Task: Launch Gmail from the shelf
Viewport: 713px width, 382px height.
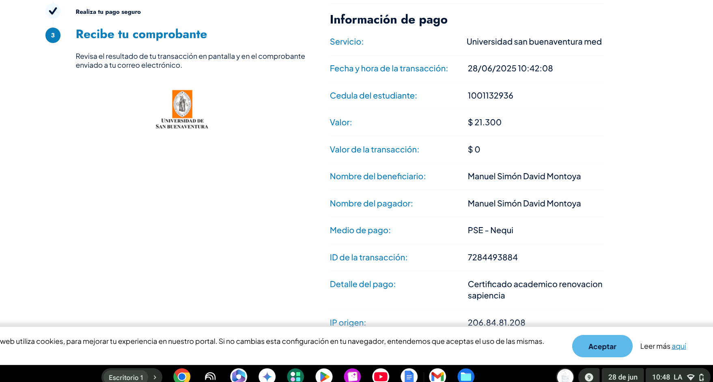Action: tap(437, 376)
